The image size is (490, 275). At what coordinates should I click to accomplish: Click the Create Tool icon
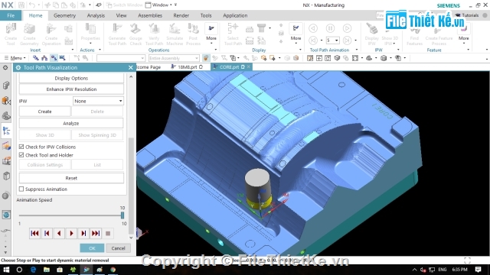tap(11, 34)
